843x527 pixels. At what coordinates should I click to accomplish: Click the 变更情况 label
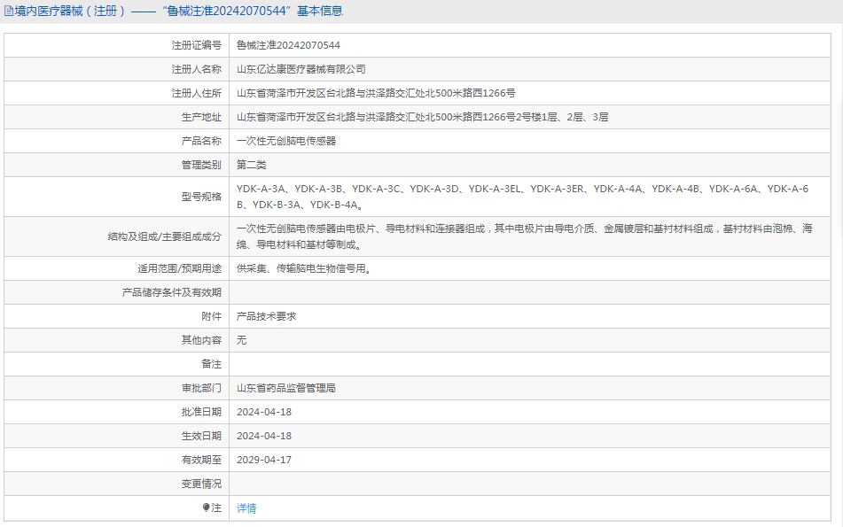point(201,484)
